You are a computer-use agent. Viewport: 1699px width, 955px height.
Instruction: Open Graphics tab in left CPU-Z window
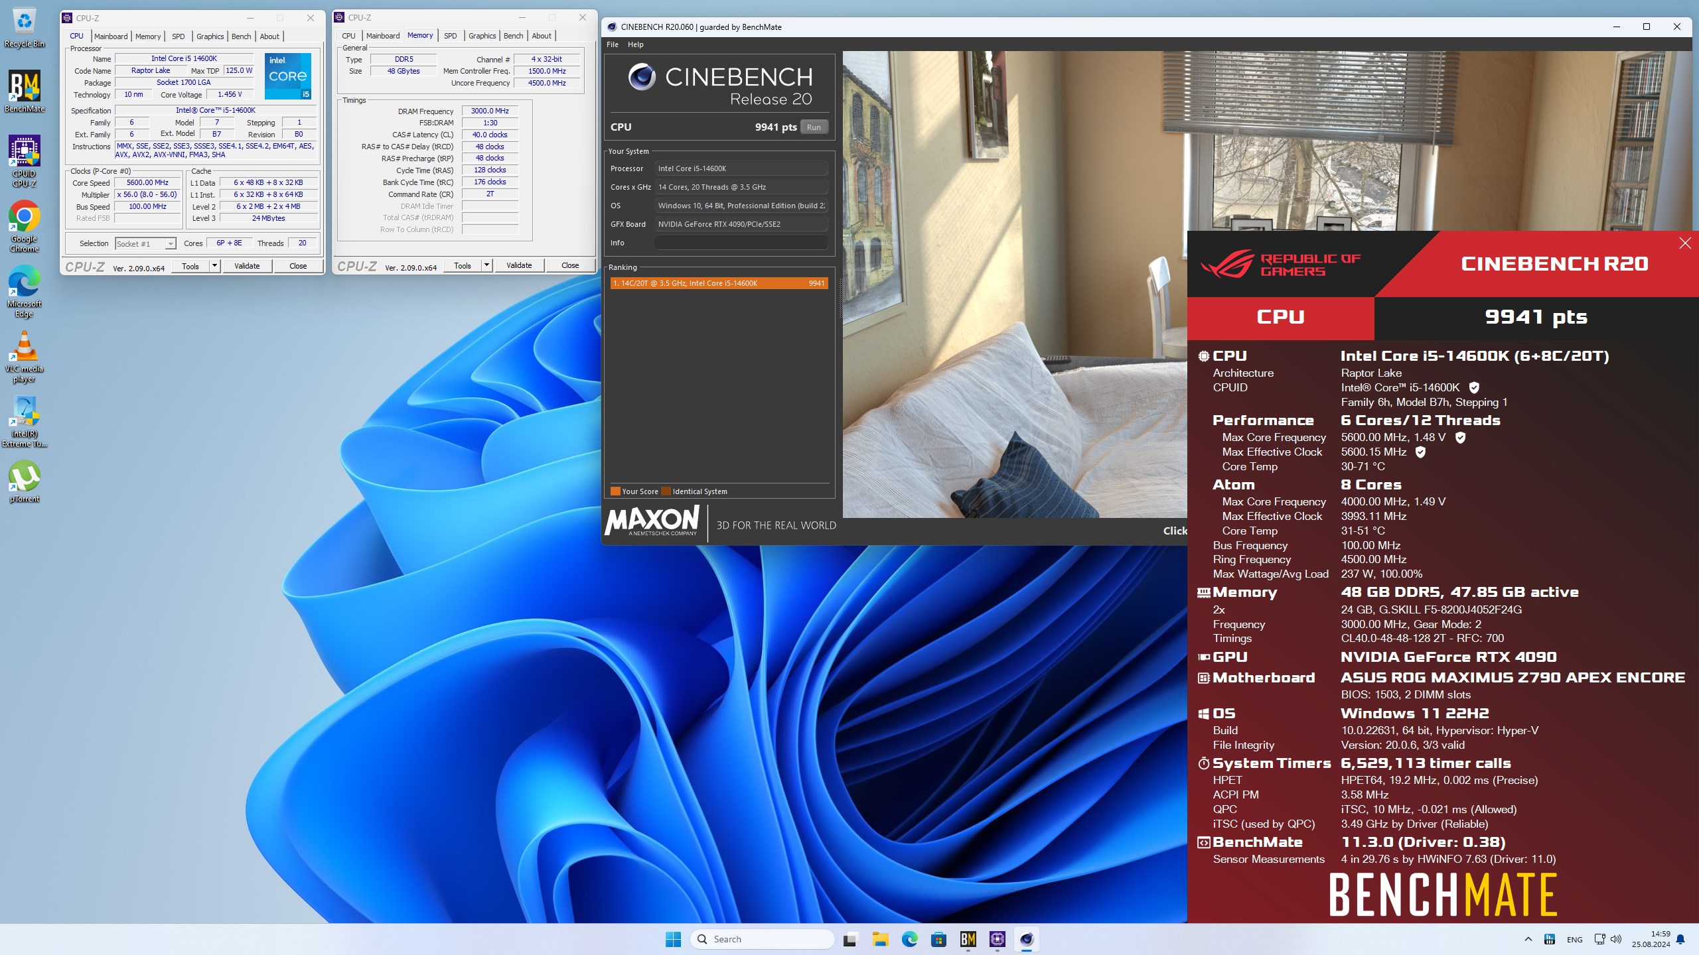pyautogui.click(x=210, y=36)
